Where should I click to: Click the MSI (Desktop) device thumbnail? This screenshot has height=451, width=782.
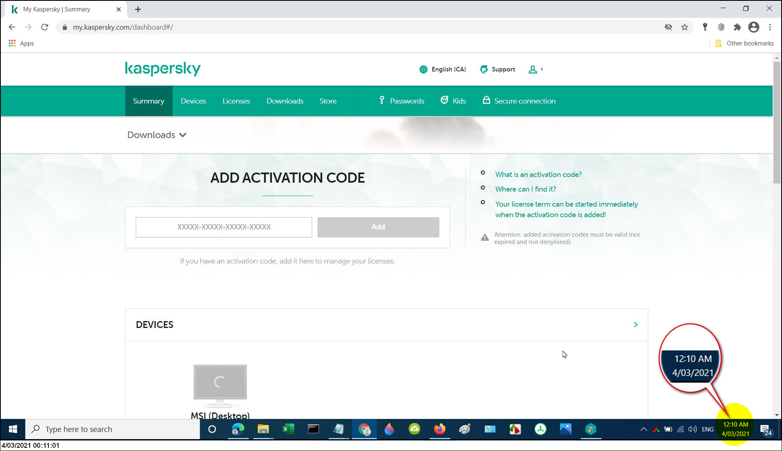[220, 386]
